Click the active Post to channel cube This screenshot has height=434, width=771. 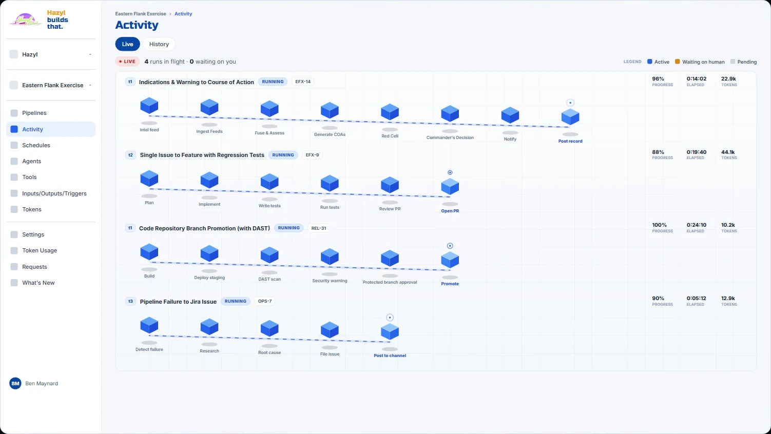click(390, 332)
